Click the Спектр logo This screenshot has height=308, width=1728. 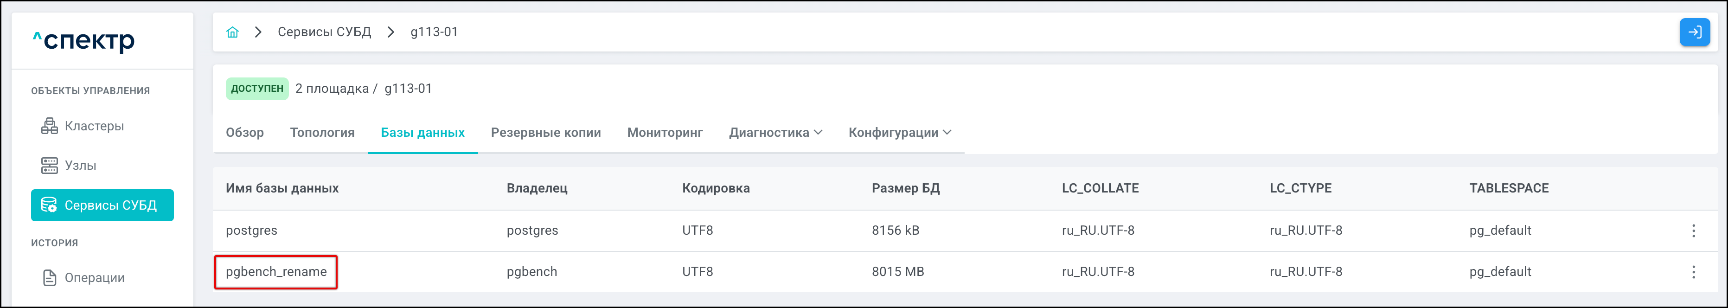click(x=84, y=42)
